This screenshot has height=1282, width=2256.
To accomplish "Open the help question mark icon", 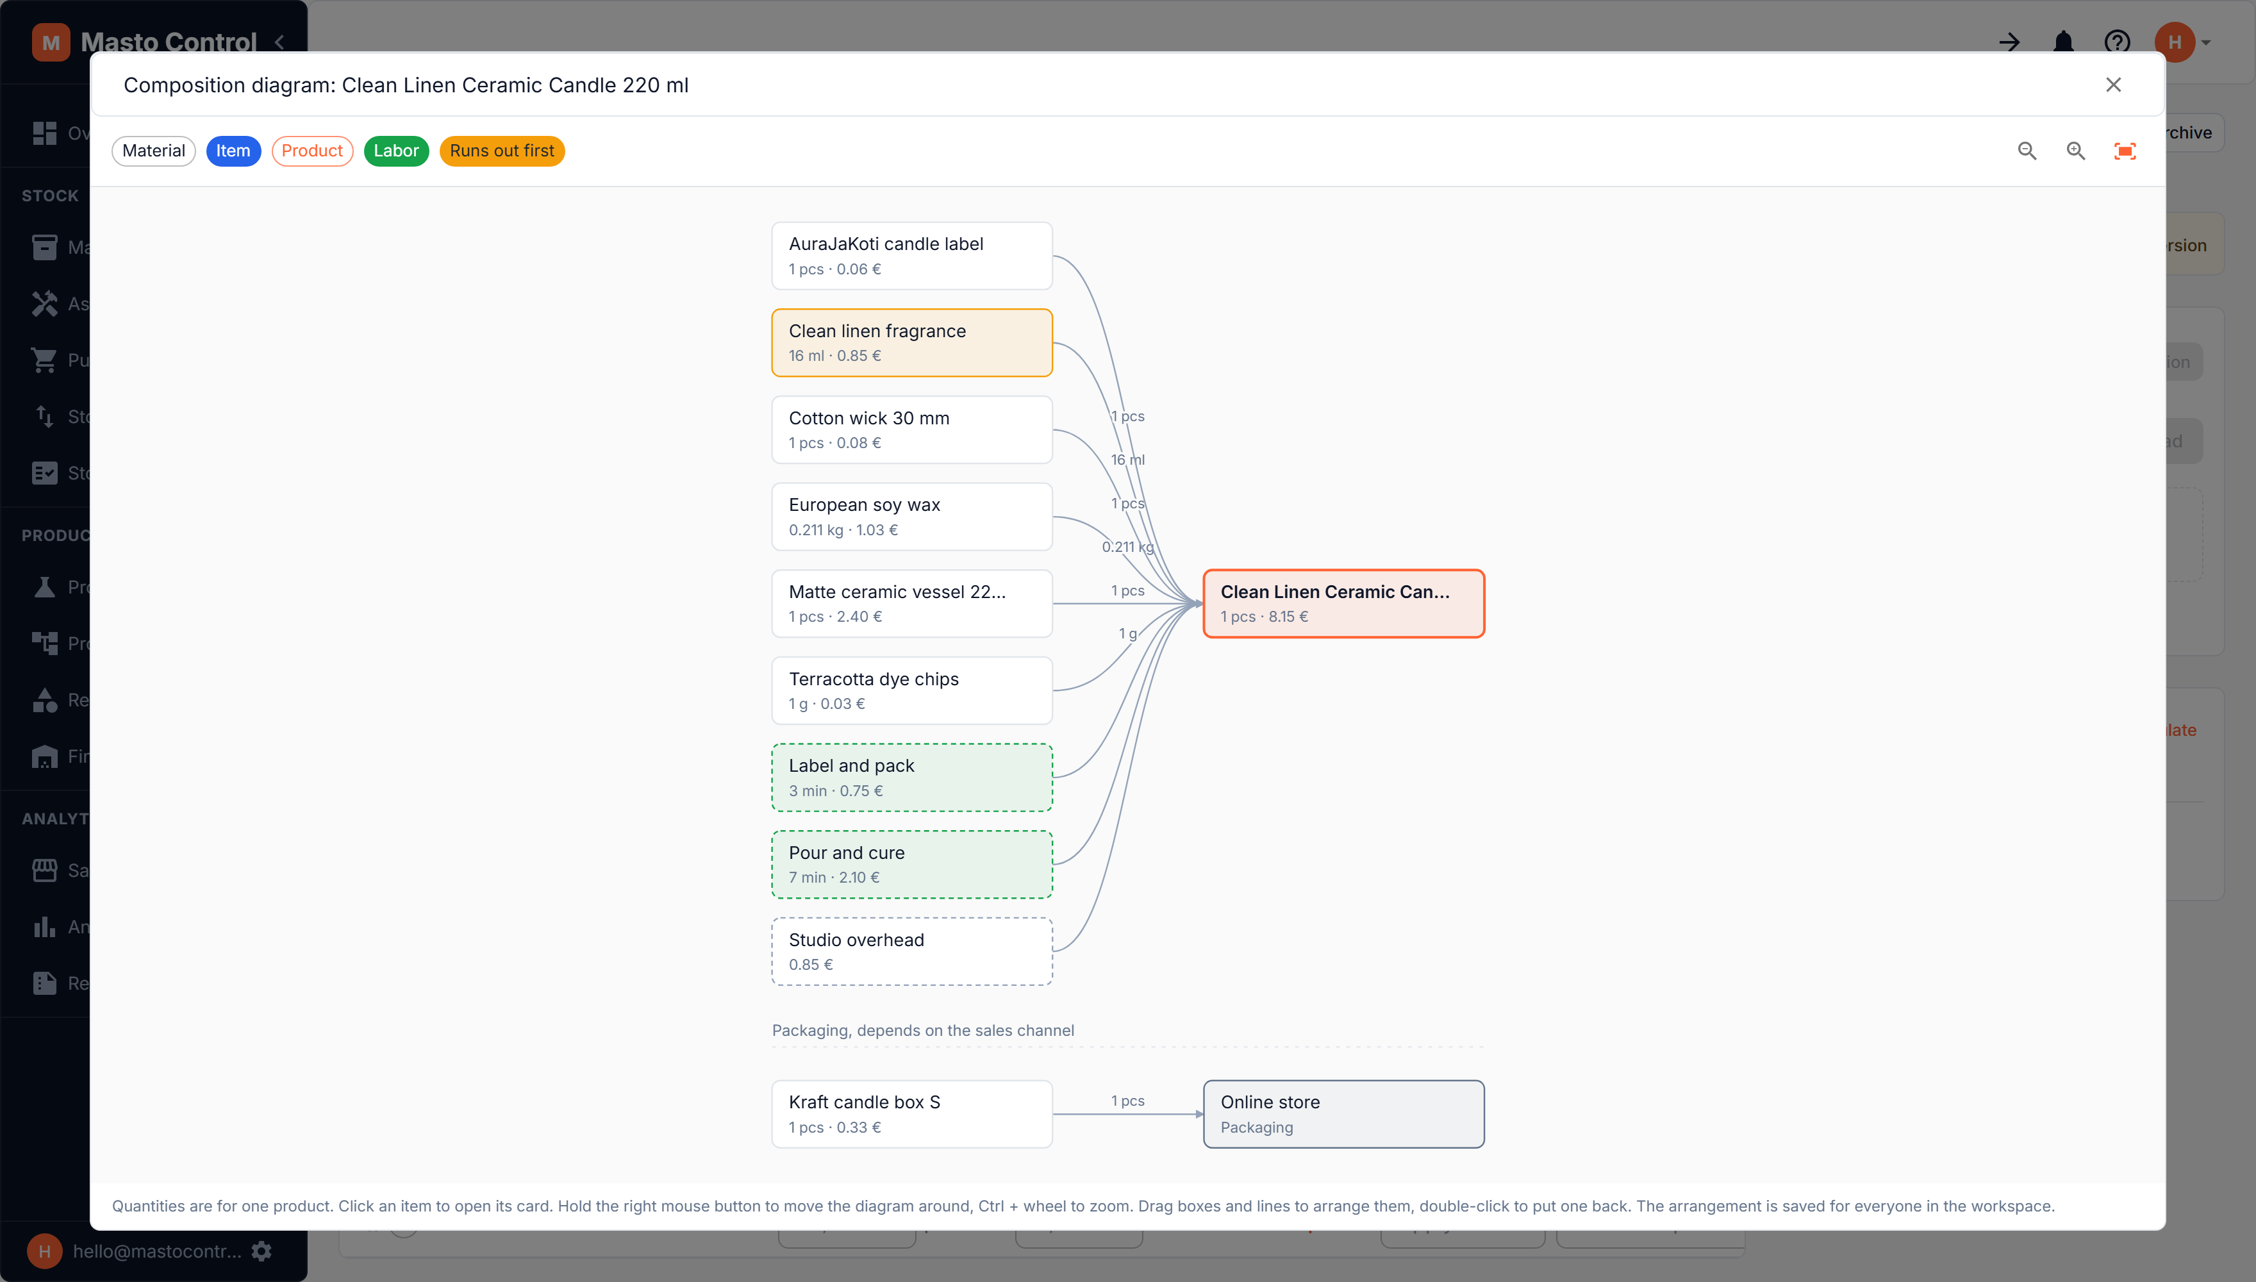I will (x=2117, y=42).
